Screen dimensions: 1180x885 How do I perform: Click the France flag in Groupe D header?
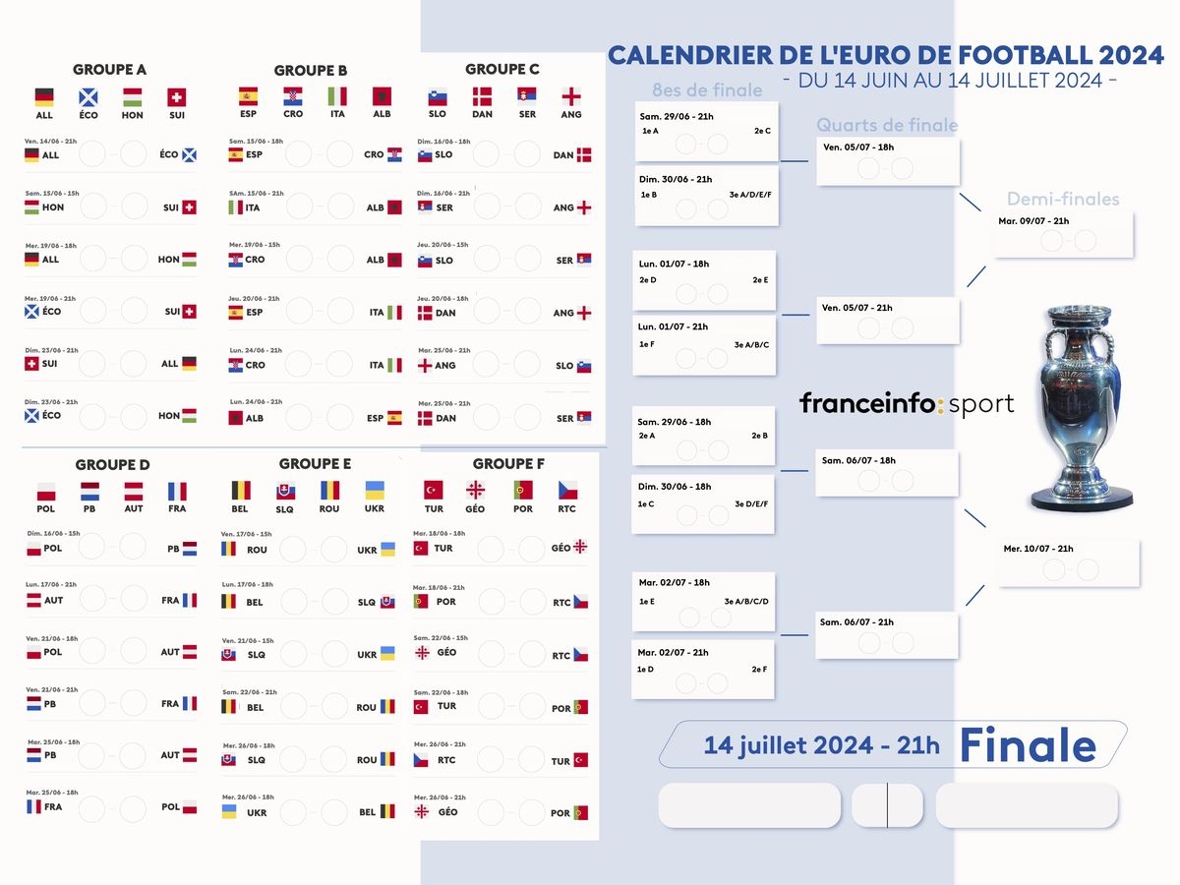click(177, 491)
